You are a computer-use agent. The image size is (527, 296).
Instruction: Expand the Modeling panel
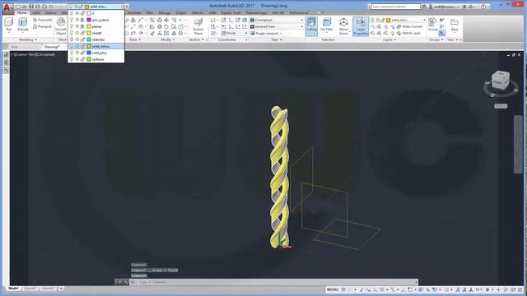27,40
